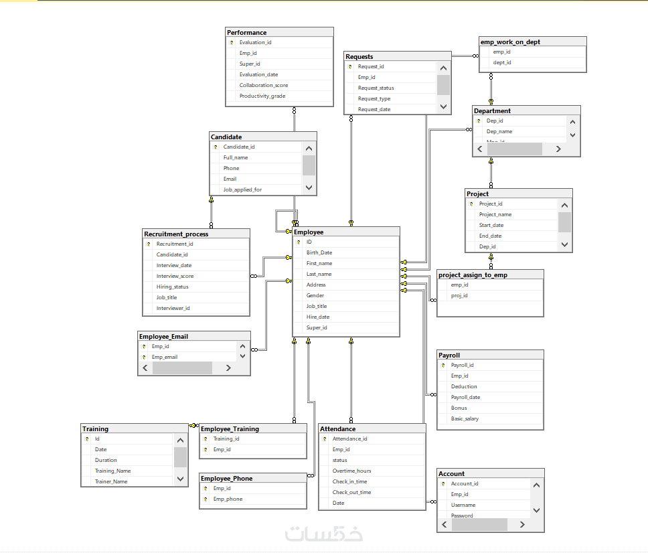Select the project_assign_to_emp table header
The height and width of the screenshot is (553, 648).
(490, 275)
